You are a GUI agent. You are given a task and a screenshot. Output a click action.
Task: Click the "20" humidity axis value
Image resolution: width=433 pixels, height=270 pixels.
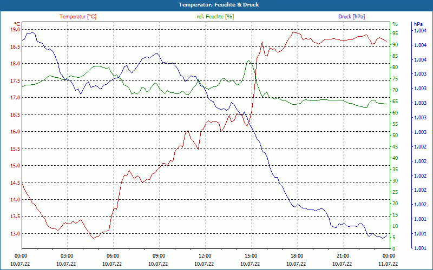click(x=395, y=204)
